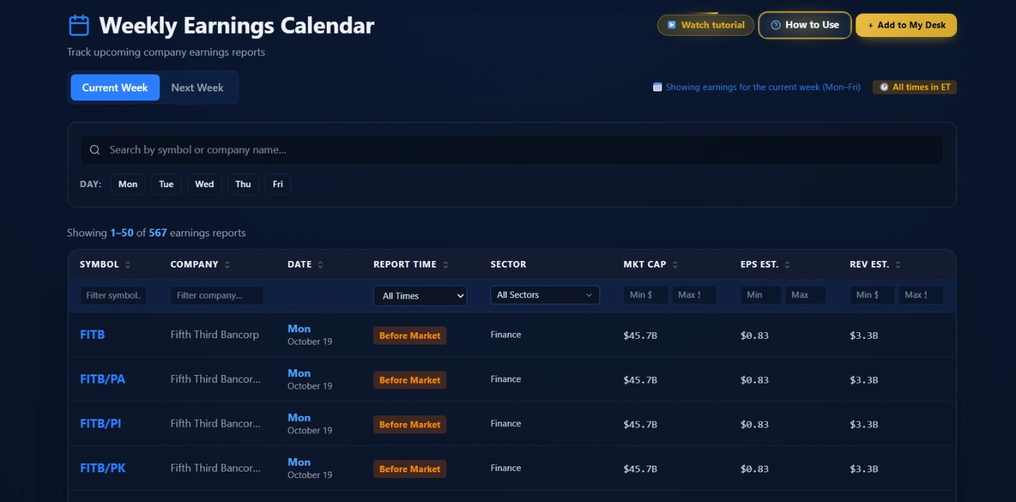
Task: Click the EPS EST. Min field
Action: [761, 295]
